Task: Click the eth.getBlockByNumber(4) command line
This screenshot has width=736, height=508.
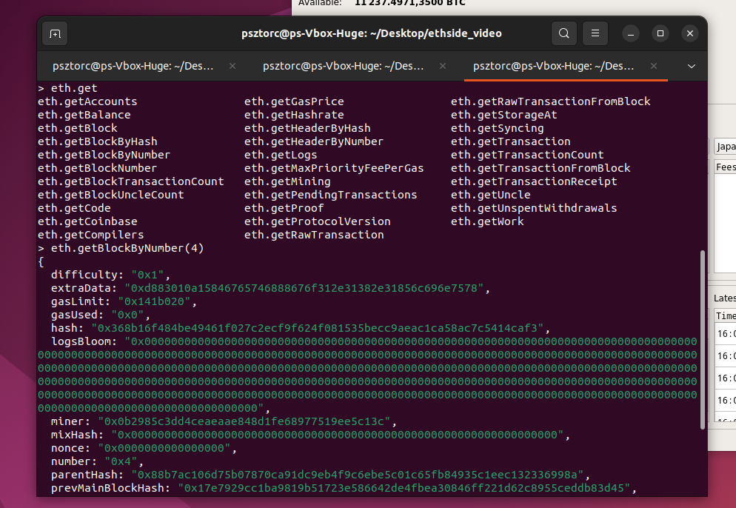Action: (x=127, y=248)
